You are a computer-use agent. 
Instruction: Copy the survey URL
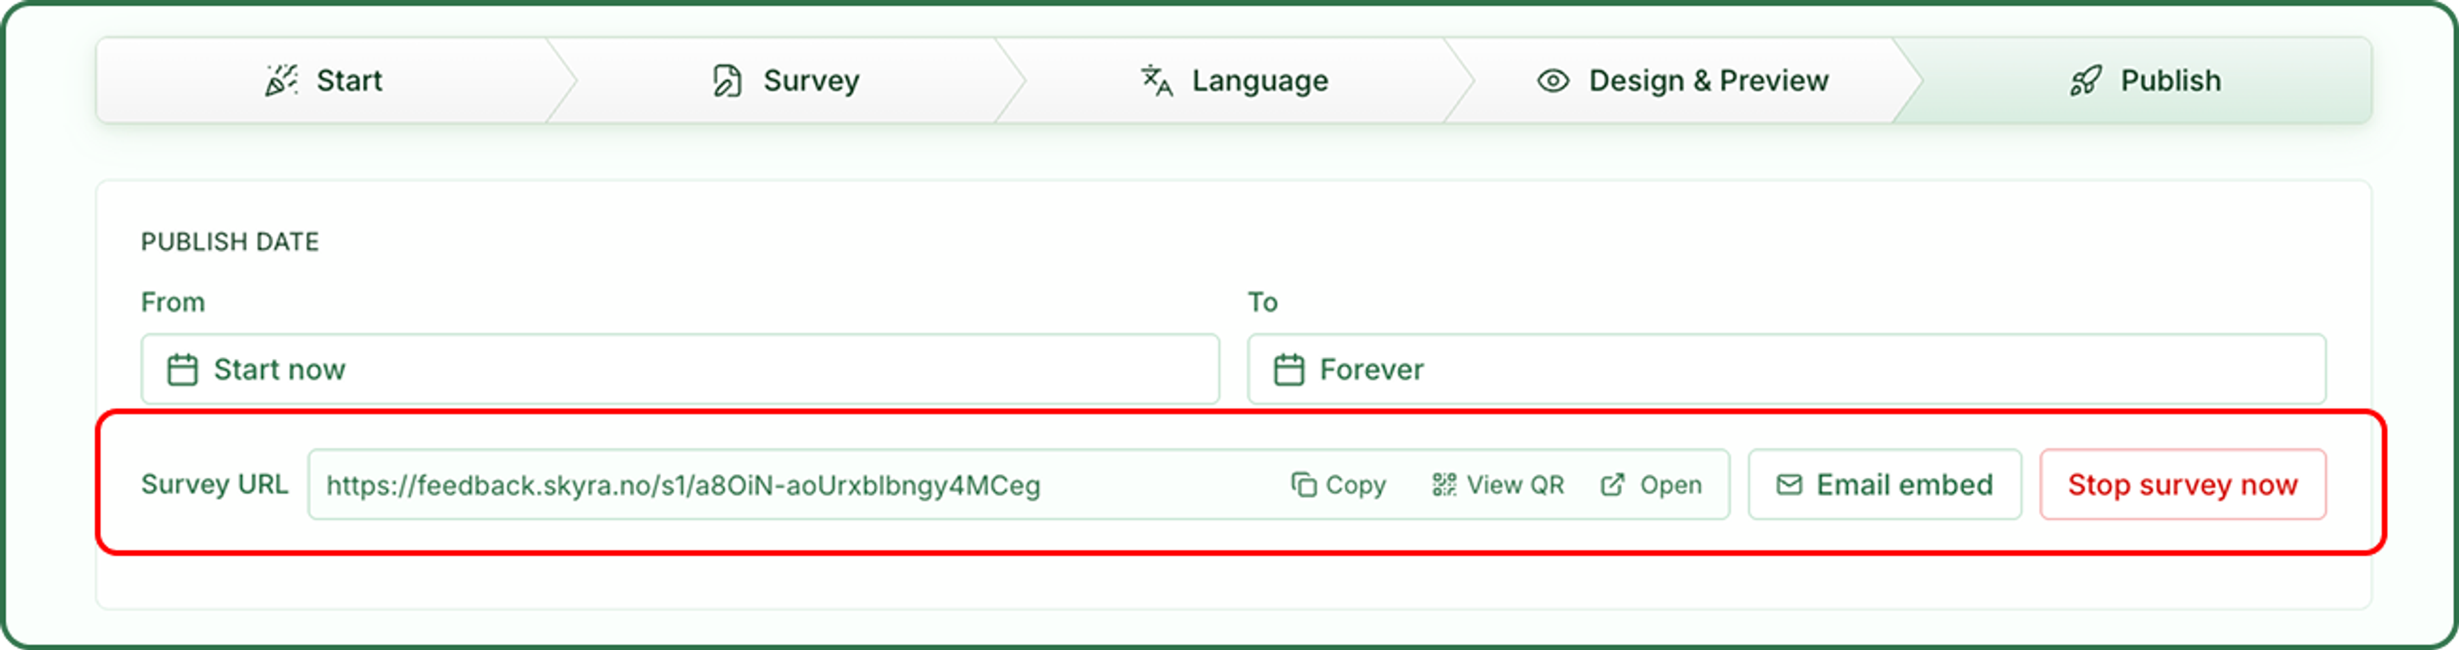click(x=1338, y=485)
